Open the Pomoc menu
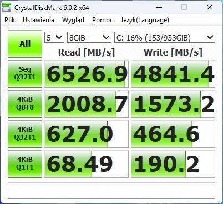Viewport: 223px width, 204px height. pos(103,20)
